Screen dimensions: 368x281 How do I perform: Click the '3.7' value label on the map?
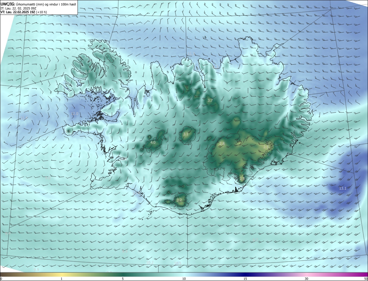210,100
